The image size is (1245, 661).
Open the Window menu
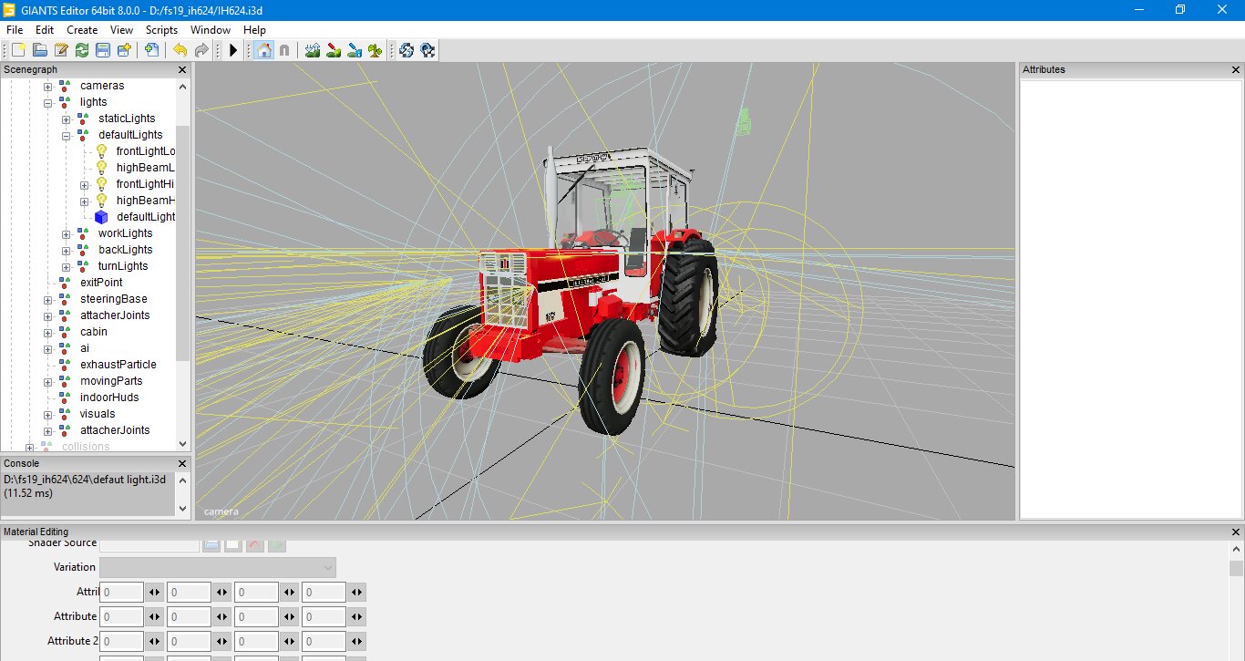(211, 30)
